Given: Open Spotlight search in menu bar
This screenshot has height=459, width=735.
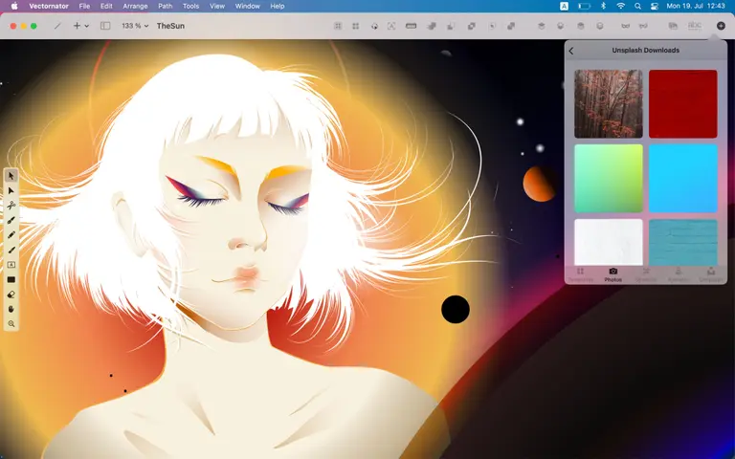Looking at the screenshot, I should pos(637,6).
